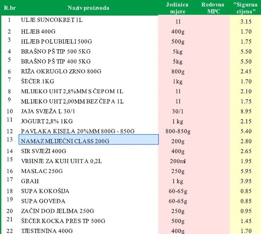Click the "Redovna MPC" header cell
The image size is (261, 234).
click(x=213, y=8)
